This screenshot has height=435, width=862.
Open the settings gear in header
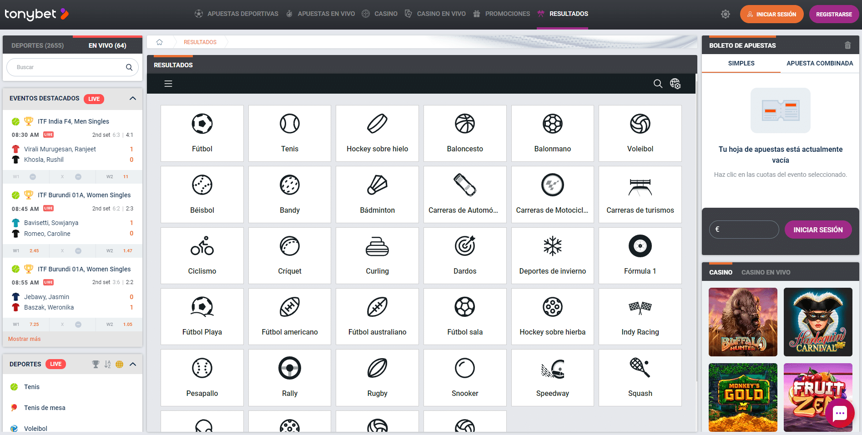725,14
